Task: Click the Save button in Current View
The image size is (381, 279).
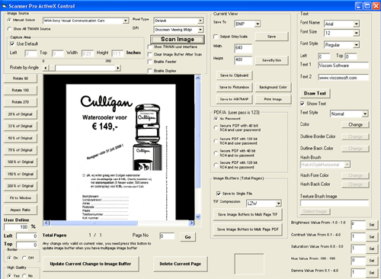Action: tap(271, 37)
